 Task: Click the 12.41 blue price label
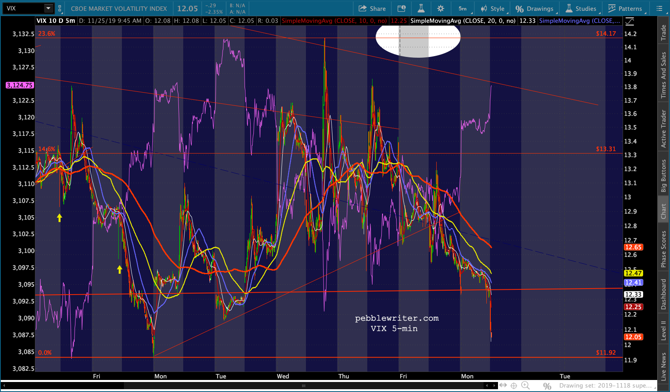click(x=633, y=283)
